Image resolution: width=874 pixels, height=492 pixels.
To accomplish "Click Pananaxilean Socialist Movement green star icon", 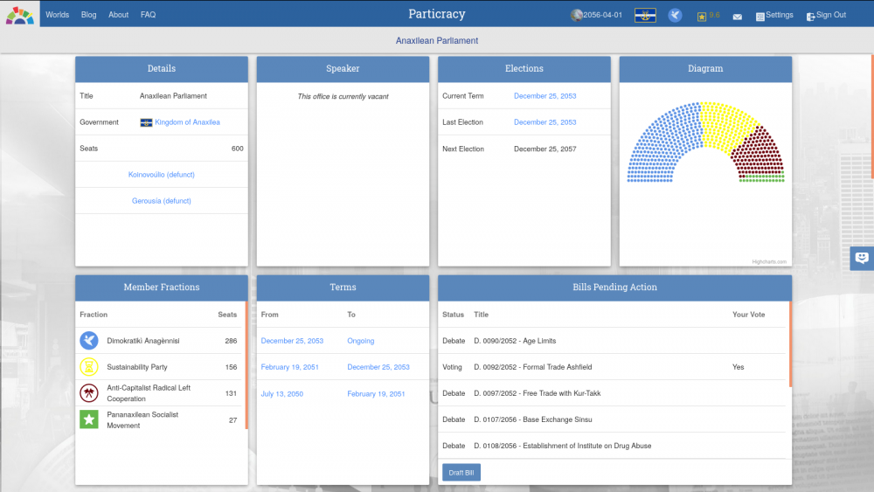I will click(x=88, y=419).
